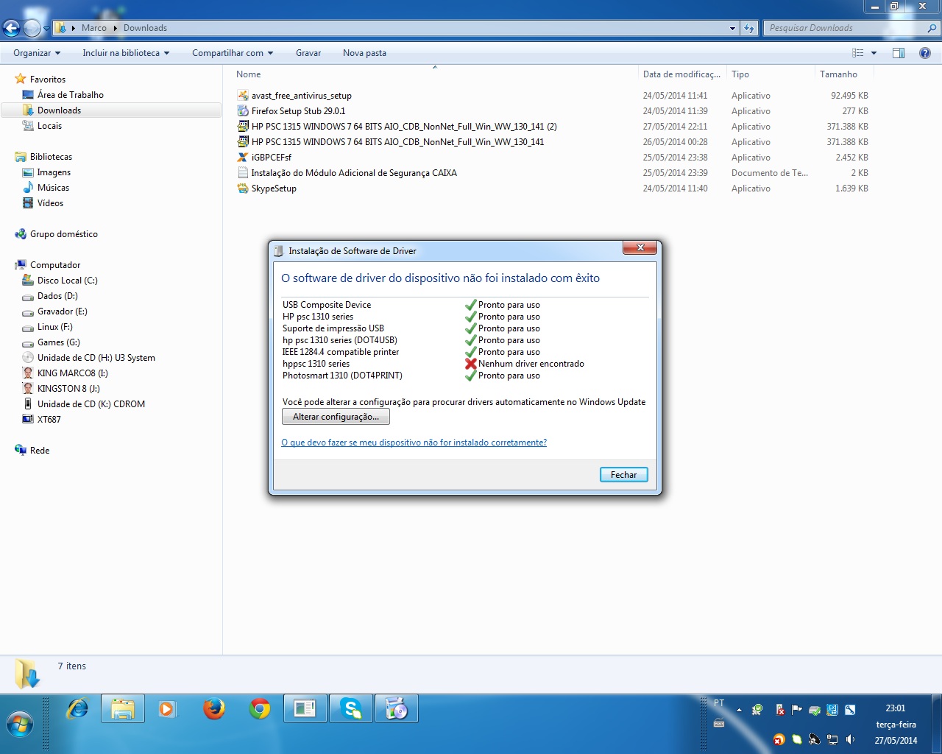Open the Músicas library
This screenshot has height=754, width=942.
click(x=53, y=188)
